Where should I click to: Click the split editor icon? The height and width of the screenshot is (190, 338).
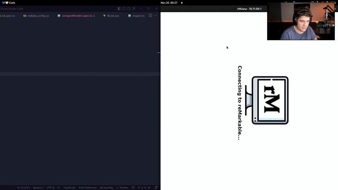coord(150,15)
